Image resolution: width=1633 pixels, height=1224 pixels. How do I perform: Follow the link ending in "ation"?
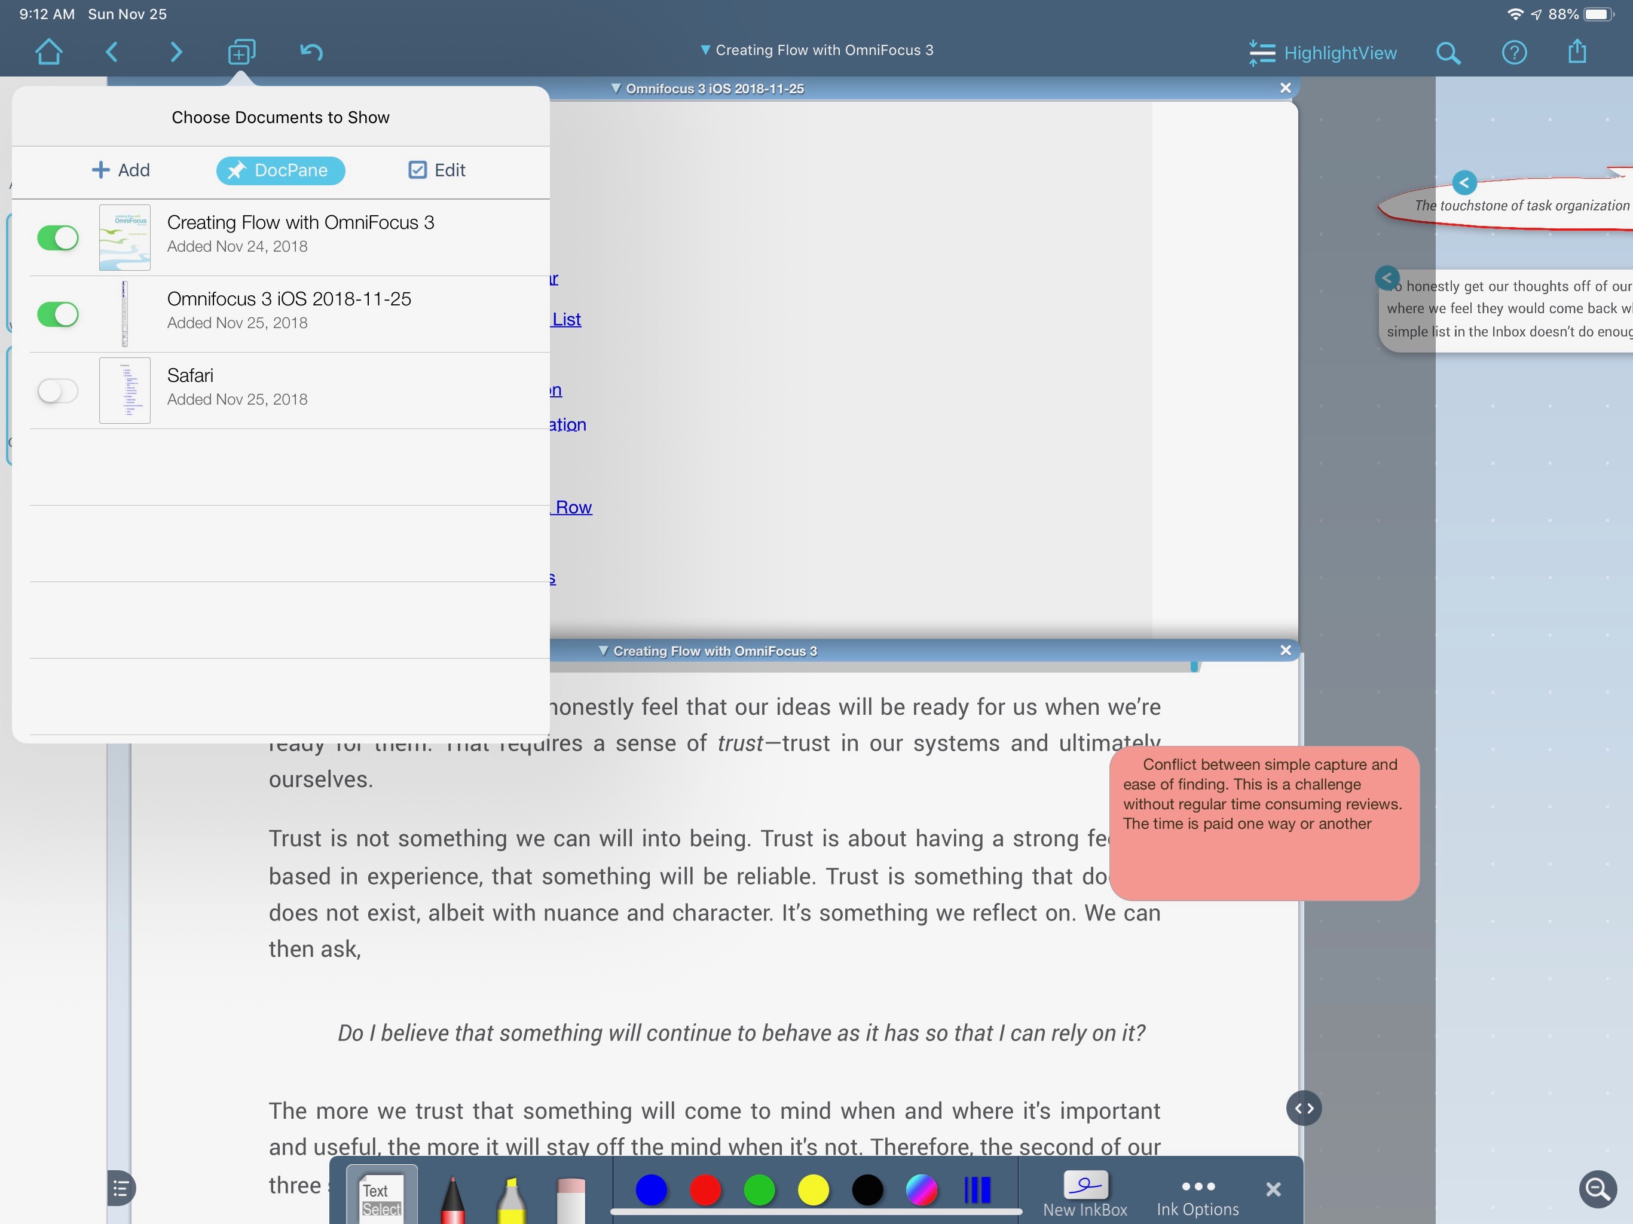568,425
